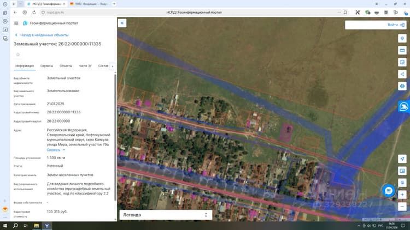
Task: Click the info panel vertical scrollbar
Action: pos(115,137)
